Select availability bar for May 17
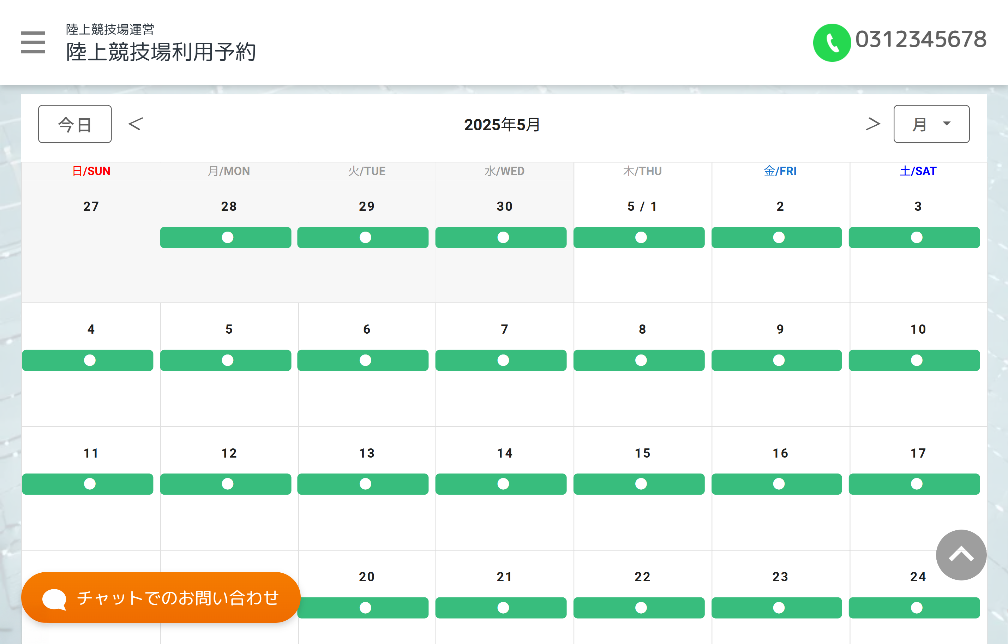The image size is (1008, 644). [914, 484]
